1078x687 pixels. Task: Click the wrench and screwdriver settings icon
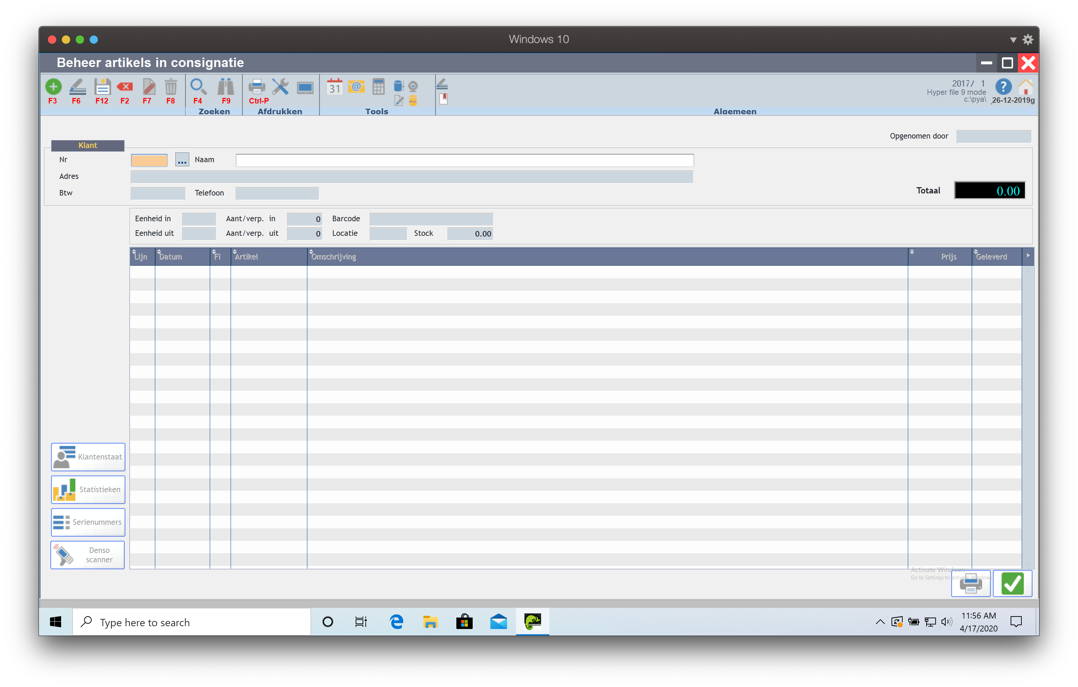click(x=281, y=87)
